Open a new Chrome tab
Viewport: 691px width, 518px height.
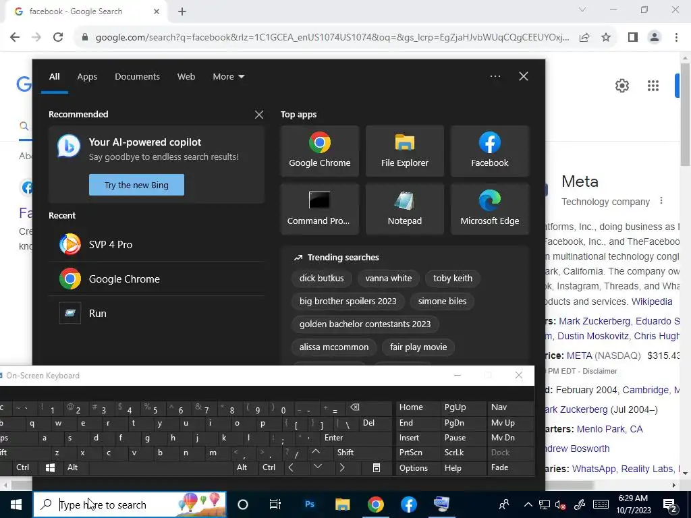[182, 11]
